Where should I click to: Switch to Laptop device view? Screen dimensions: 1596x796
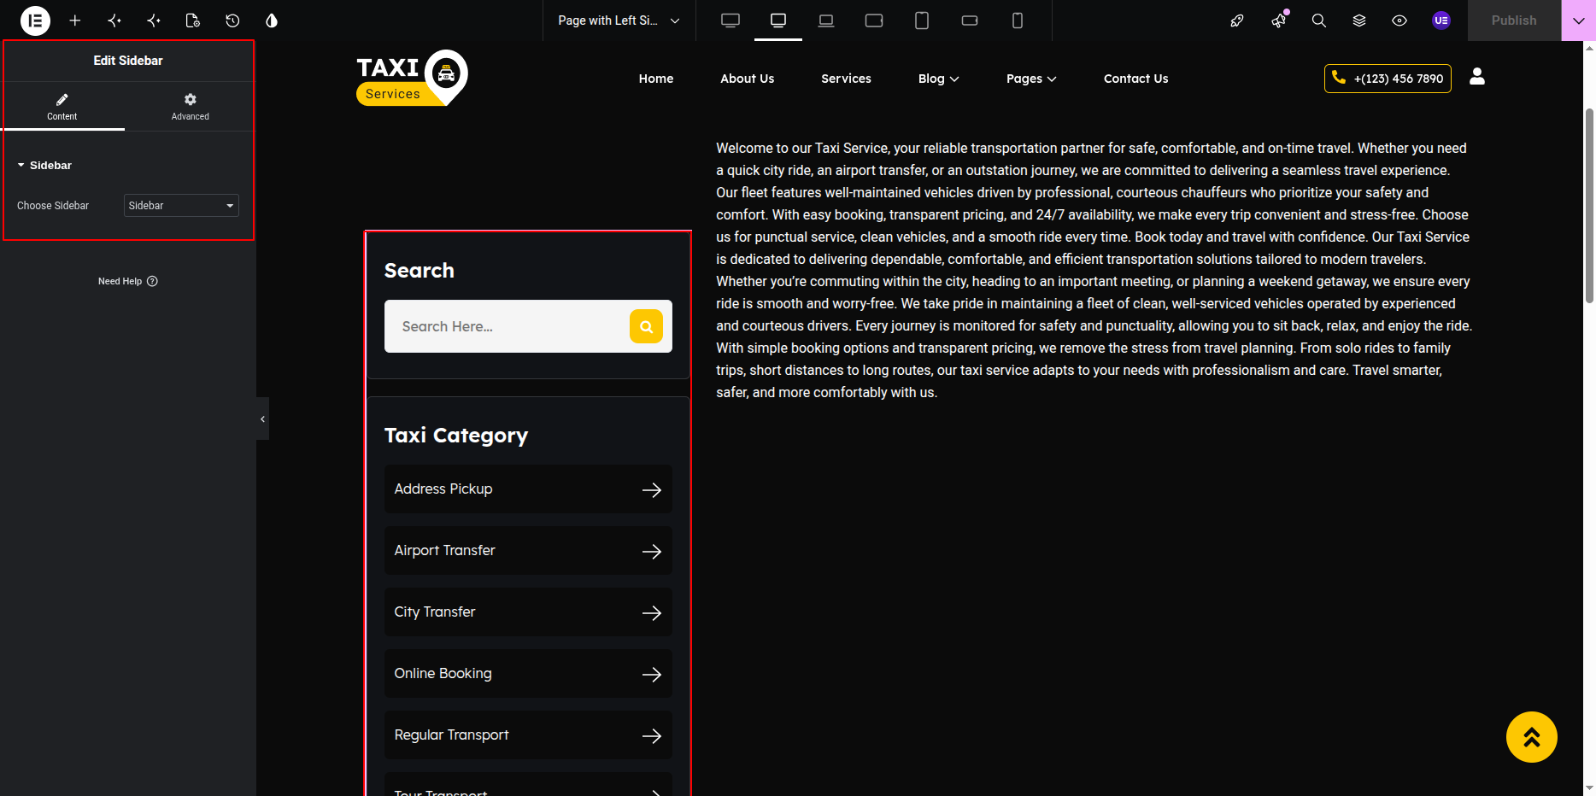[826, 20]
